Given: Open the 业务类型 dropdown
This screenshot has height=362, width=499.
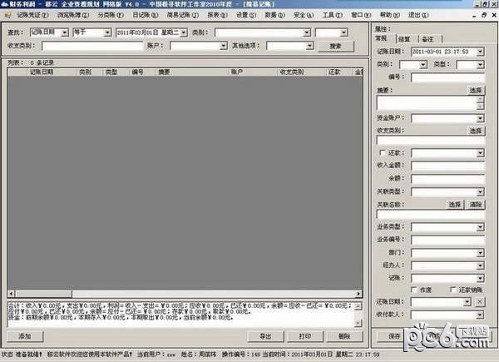Looking at the screenshot, I should pyautogui.click(x=480, y=227).
